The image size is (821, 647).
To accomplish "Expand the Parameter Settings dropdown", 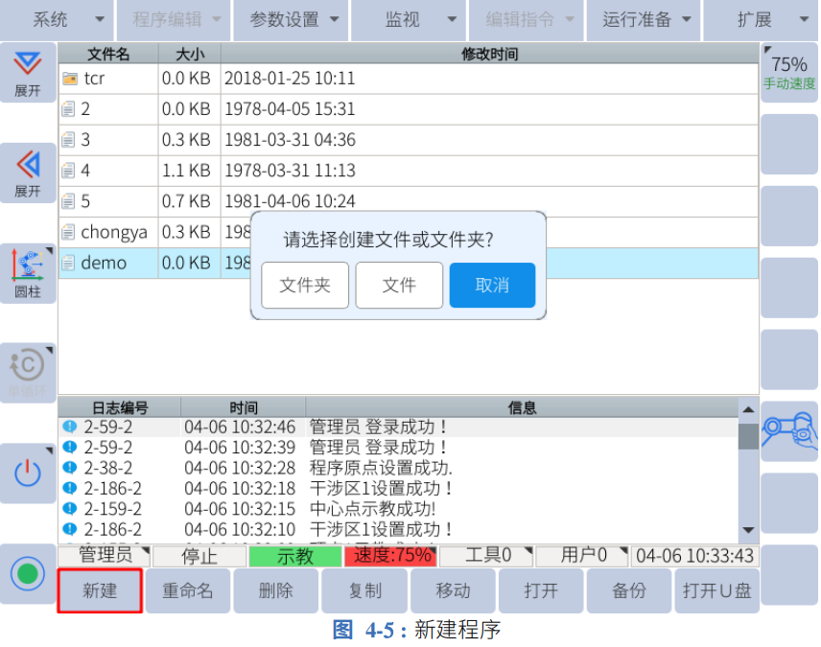I will (x=293, y=19).
